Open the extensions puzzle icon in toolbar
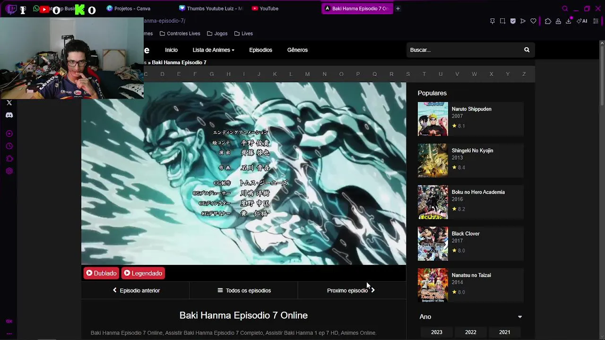 coord(548,21)
